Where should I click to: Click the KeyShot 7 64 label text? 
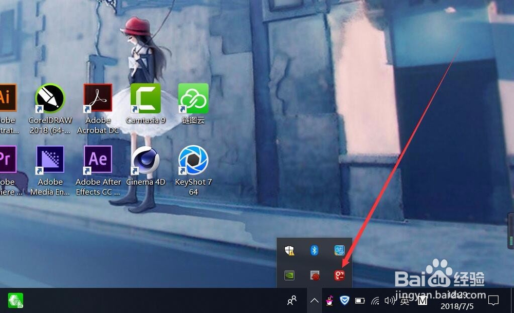[193, 187]
